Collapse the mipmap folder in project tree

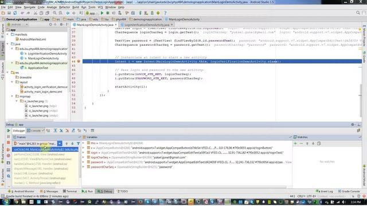coord(12,96)
